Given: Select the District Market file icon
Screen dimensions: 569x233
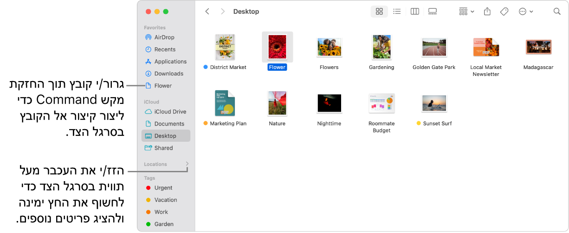Looking at the screenshot, I should pyautogui.click(x=225, y=47).
